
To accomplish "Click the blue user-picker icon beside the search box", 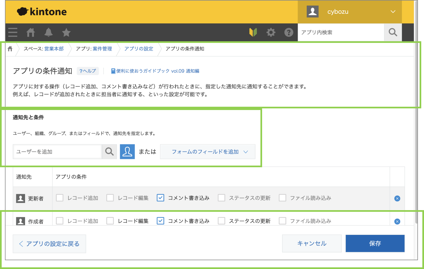I will 127,152.
